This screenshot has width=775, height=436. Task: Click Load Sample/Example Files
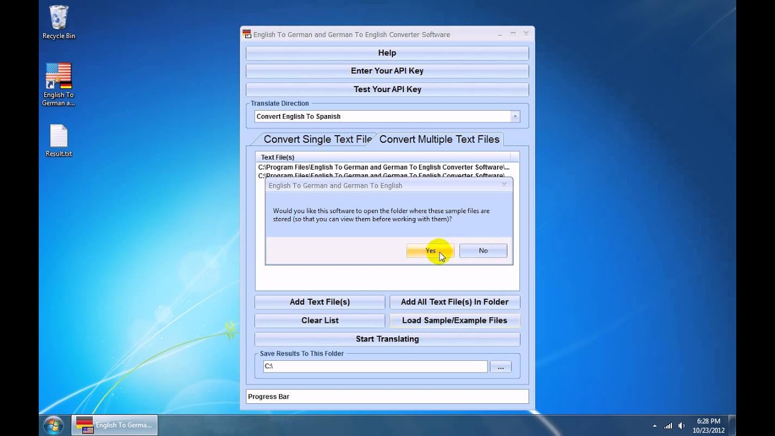click(x=455, y=320)
